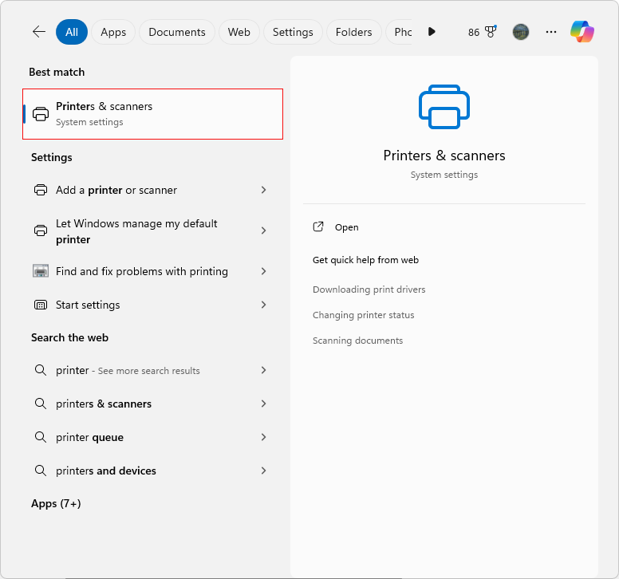Click Open in the preview pane
Image resolution: width=619 pixels, height=579 pixels.
[347, 227]
